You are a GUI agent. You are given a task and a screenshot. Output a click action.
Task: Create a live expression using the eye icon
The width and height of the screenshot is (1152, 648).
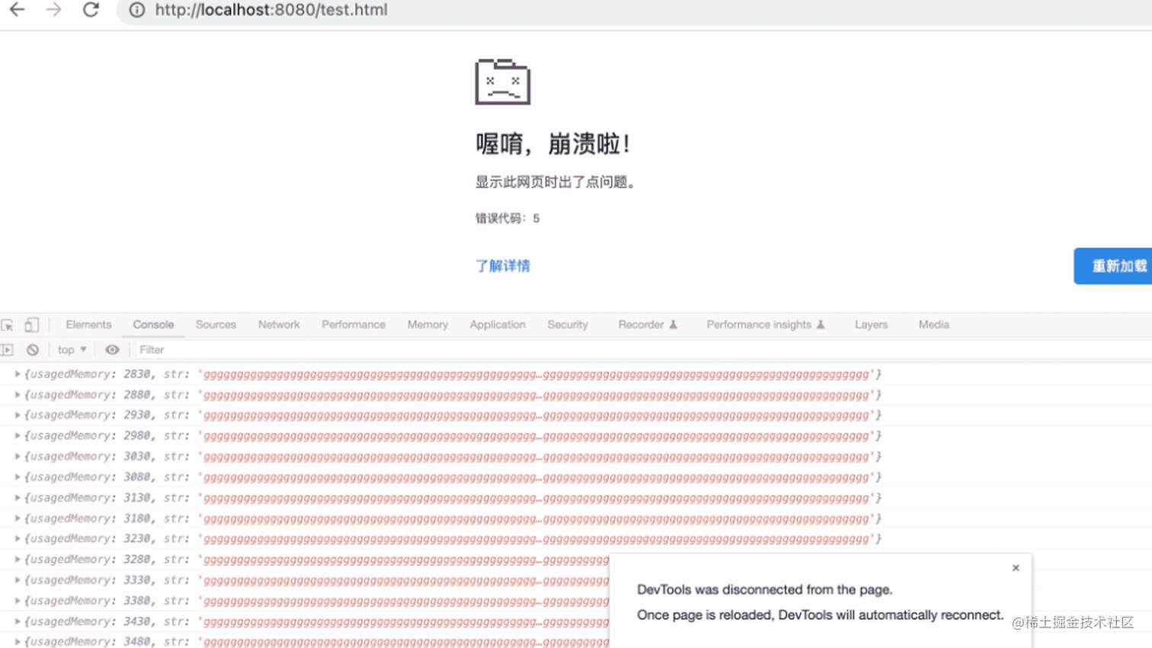coord(112,350)
